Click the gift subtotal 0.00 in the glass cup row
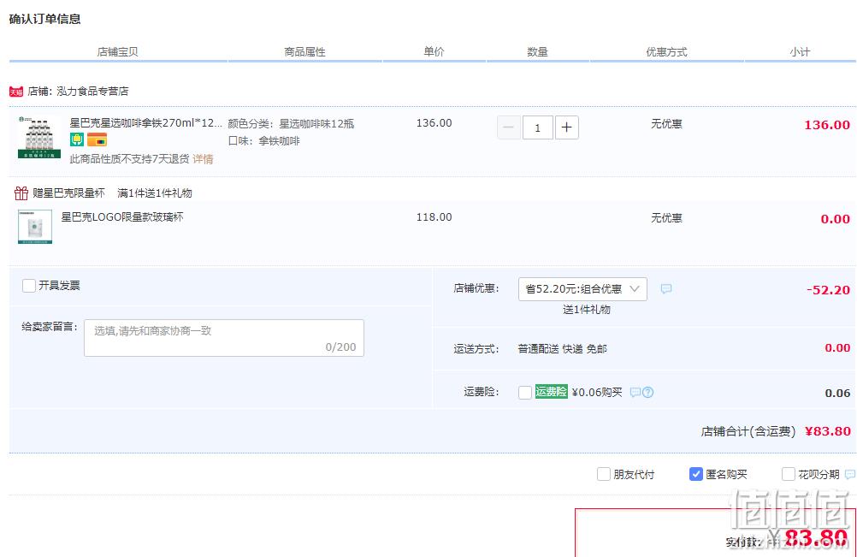857x557 pixels. point(835,219)
